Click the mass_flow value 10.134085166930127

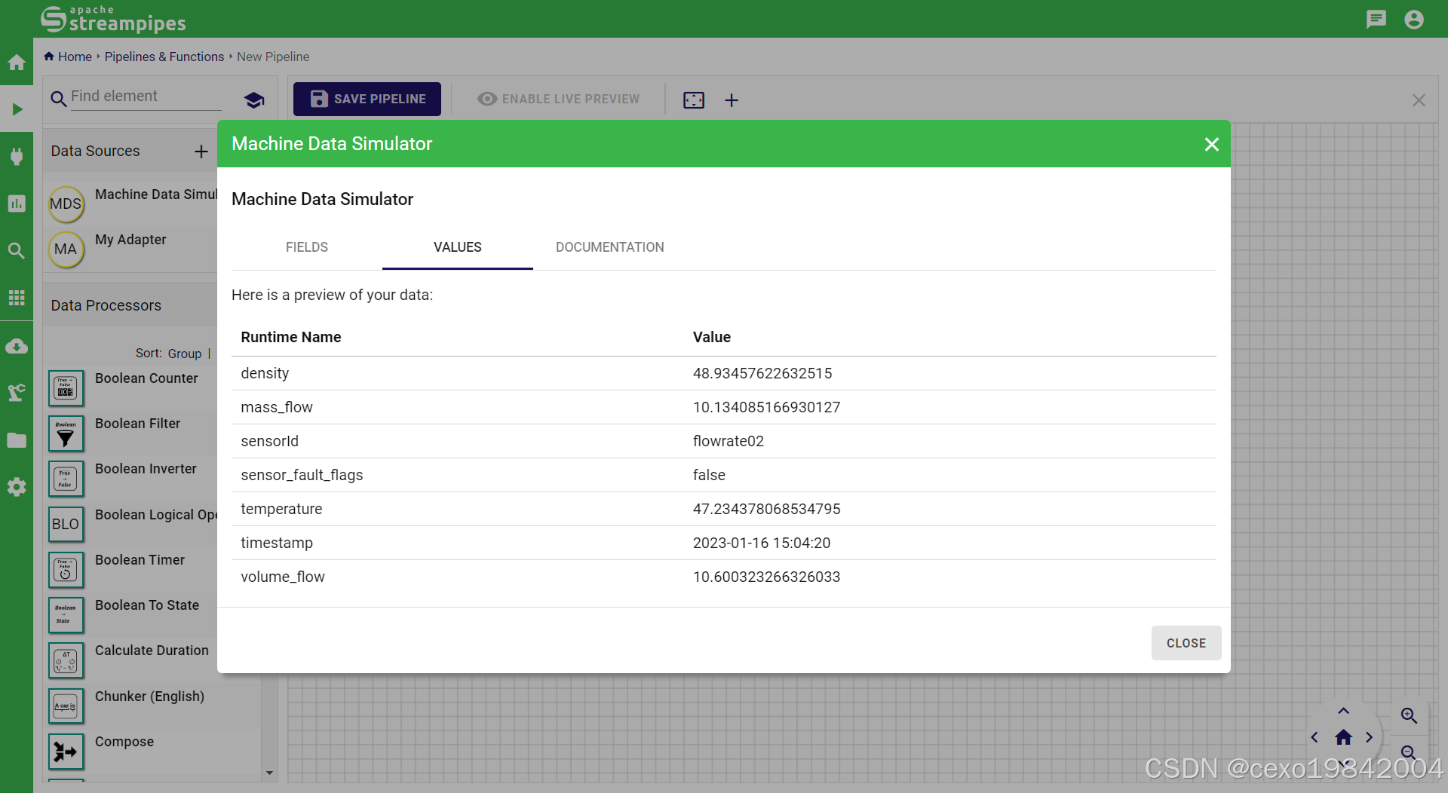point(767,407)
